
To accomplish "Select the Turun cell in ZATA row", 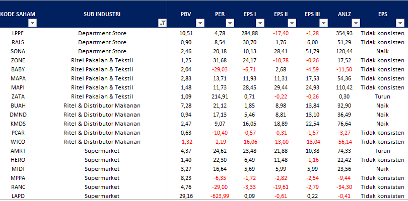I will pos(383,96).
